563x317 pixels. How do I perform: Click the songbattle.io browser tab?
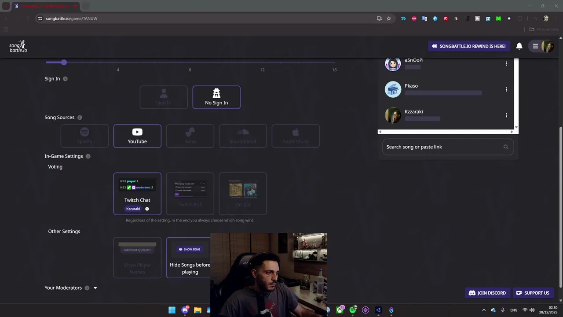[x=45, y=6]
